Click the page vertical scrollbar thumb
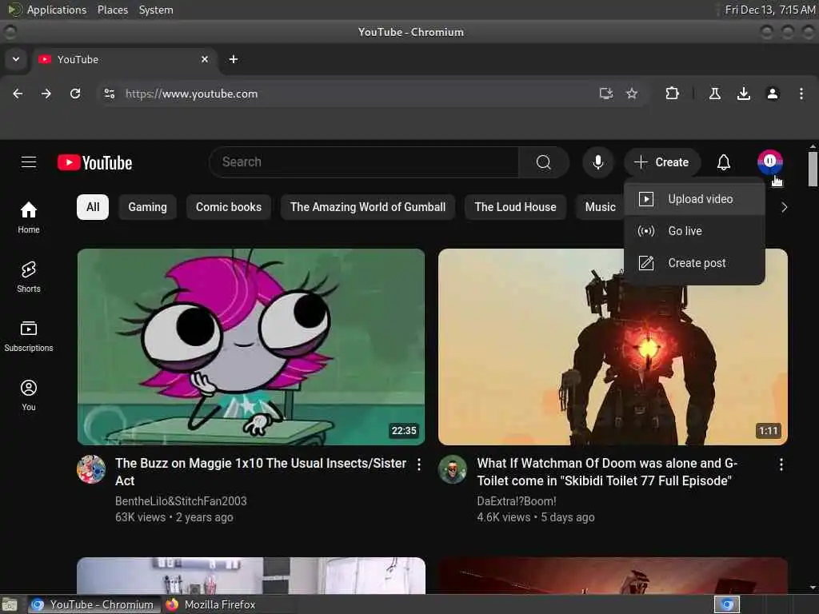Viewport: 819px width, 614px height. point(813,169)
